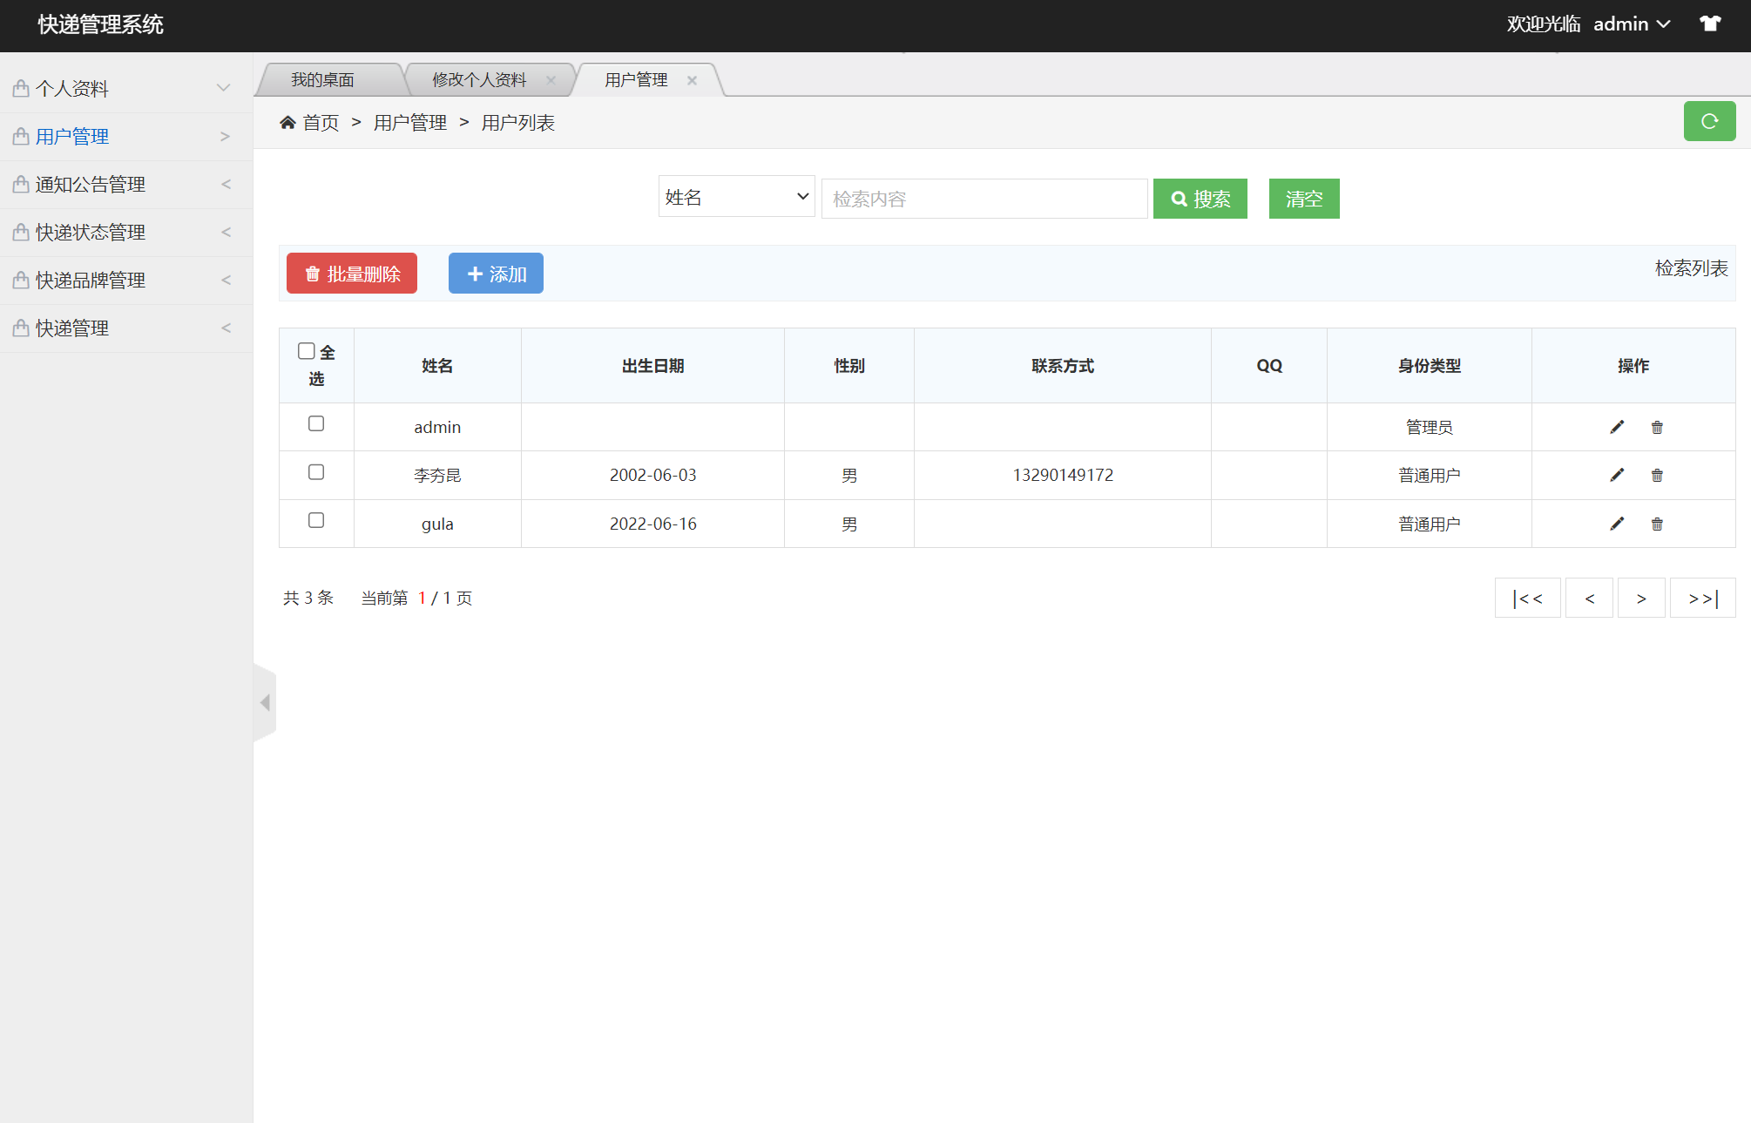This screenshot has width=1751, height=1123.
Task: Switch to the 我的桌面 tab
Action: [324, 79]
